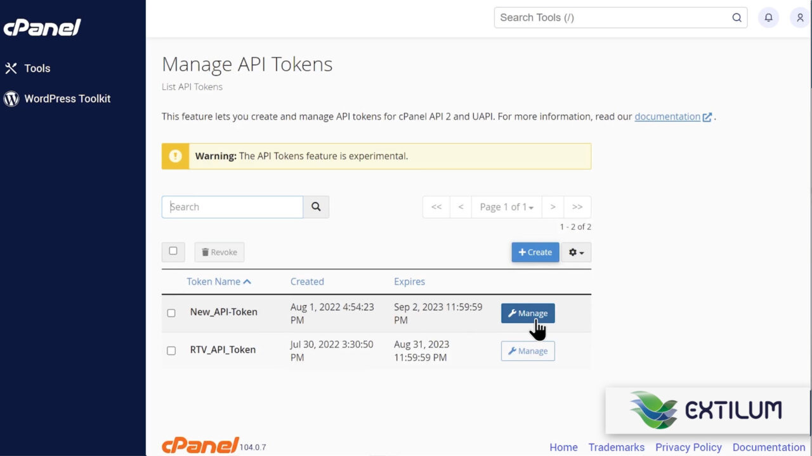
Task: Click Trademarks in the footer menu
Action: pyautogui.click(x=616, y=447)
